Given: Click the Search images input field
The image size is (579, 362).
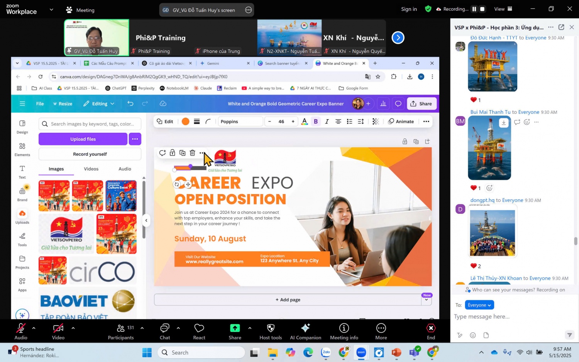Looking at the screenshot, I should pyautogui.click(x=93, y=124).
